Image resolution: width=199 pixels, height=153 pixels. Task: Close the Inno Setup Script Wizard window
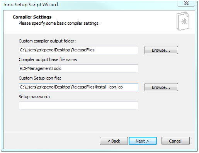(186, 3)
